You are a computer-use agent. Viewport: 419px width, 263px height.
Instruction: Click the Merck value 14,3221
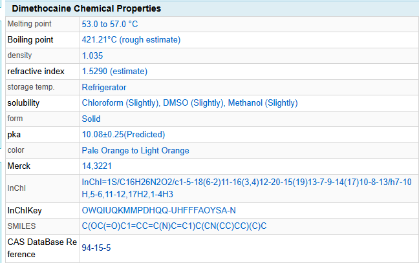pos(98,166)
